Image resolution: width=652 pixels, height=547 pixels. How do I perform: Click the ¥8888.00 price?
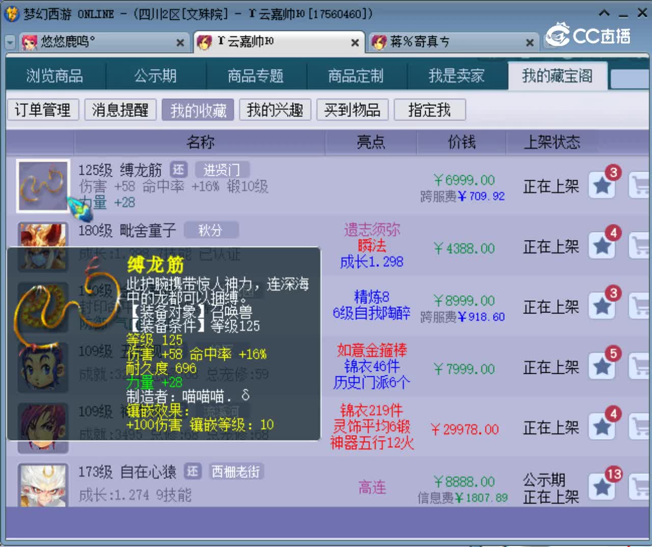[x=464, y=482]
